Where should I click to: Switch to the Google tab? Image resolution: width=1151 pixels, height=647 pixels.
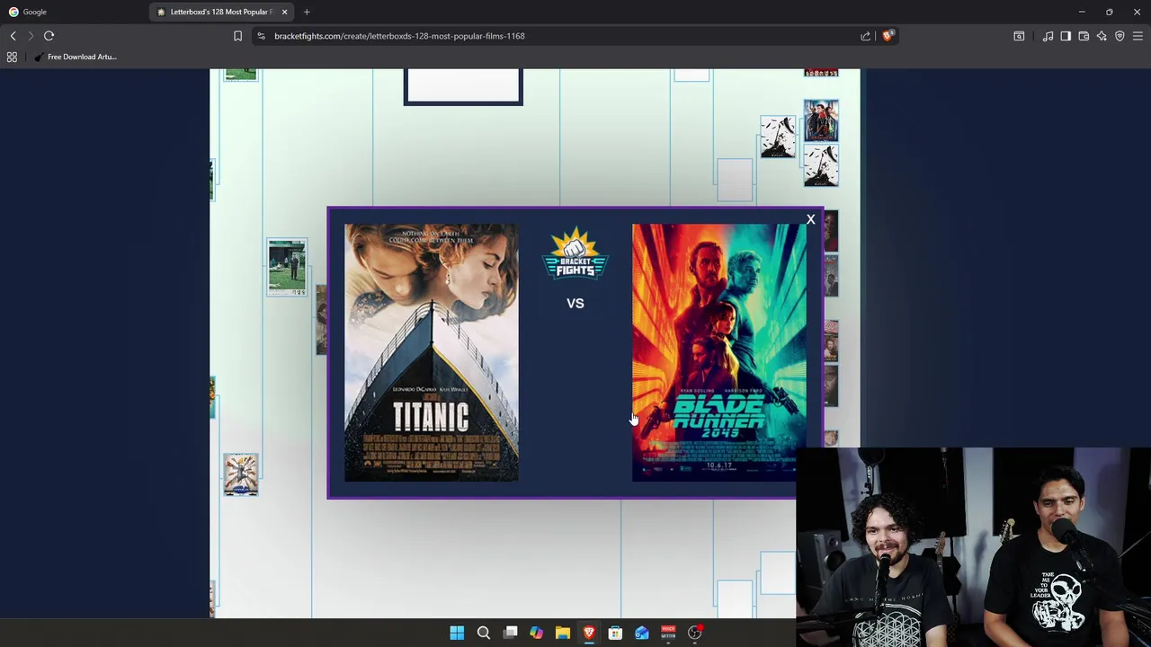click(72, 12)
